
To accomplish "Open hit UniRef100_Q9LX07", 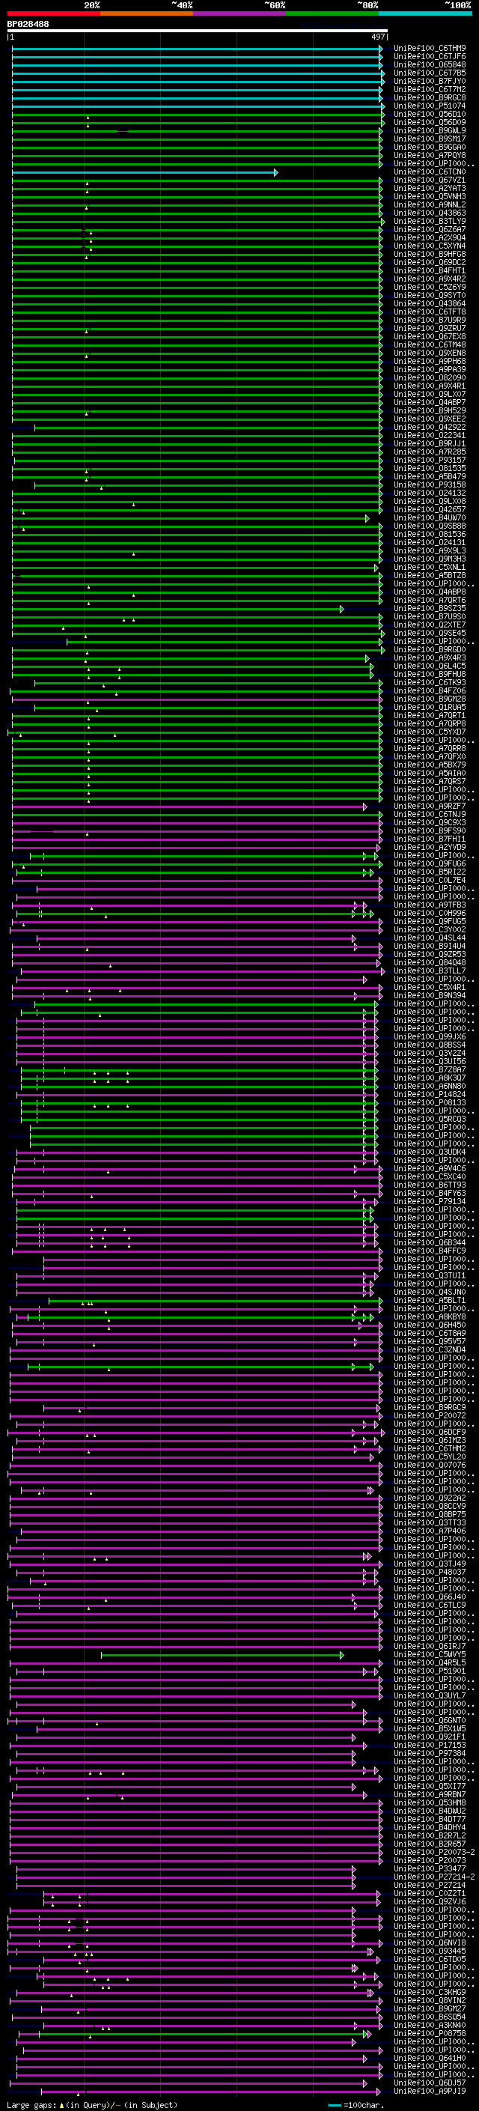I will [x=430, y=394].
